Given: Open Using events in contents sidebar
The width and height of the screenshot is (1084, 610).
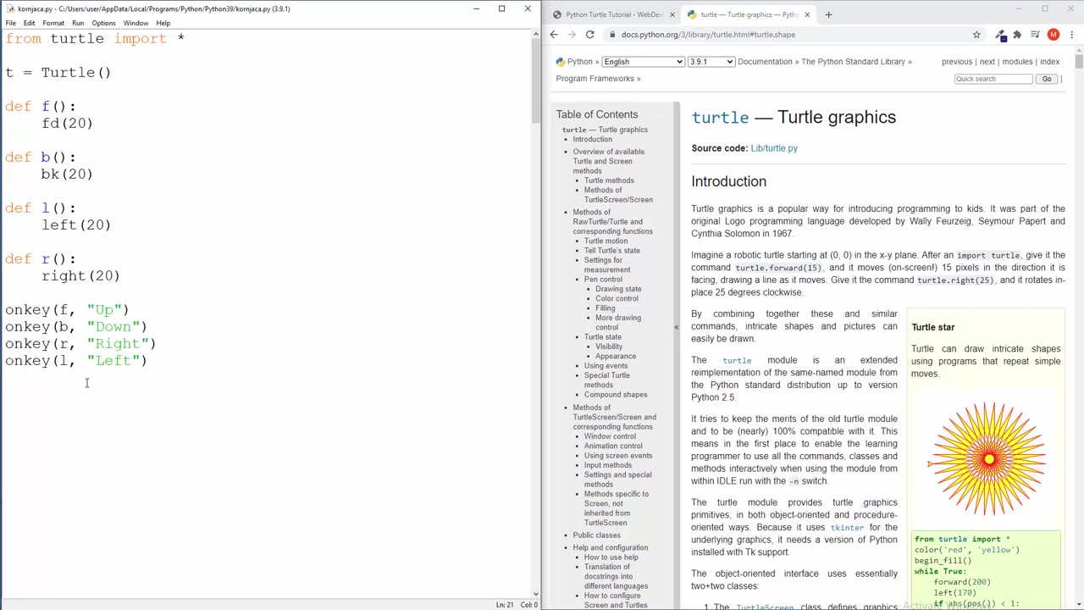Looking at the screenshot, I should [606, 366].
